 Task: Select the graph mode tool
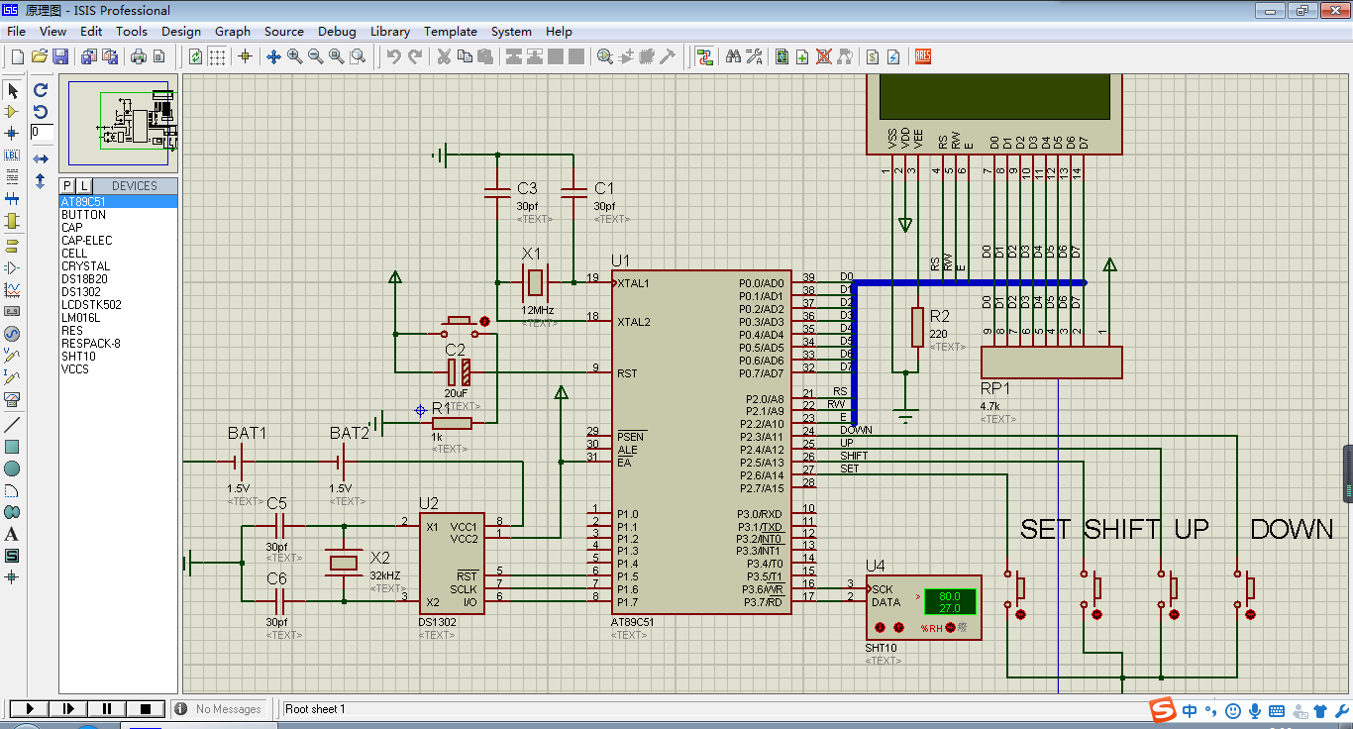tap(12, 289)
